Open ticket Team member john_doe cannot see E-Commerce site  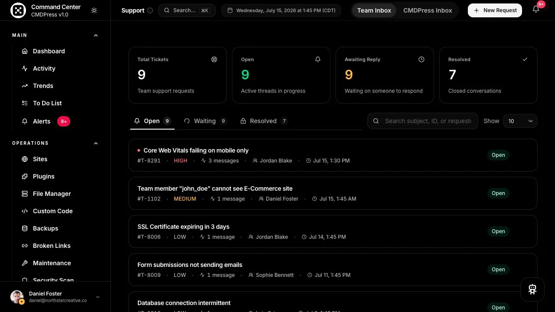tap(215, 188)
